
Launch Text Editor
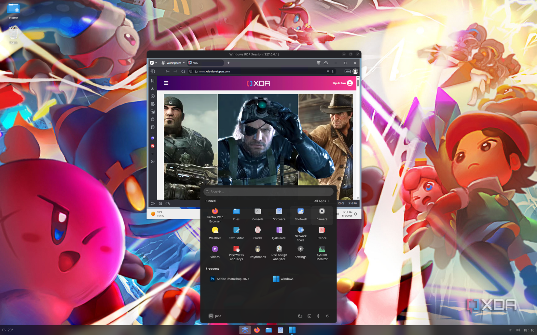click(x=236, y=234)
